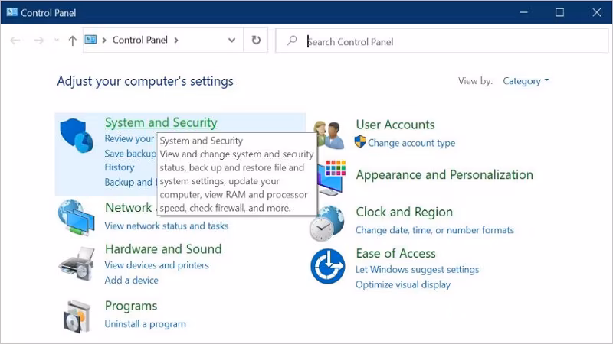The width and height of the screenshot is (613, 344).
Task: Open the System and Security heading link
Action: click(x=161, y=122)
